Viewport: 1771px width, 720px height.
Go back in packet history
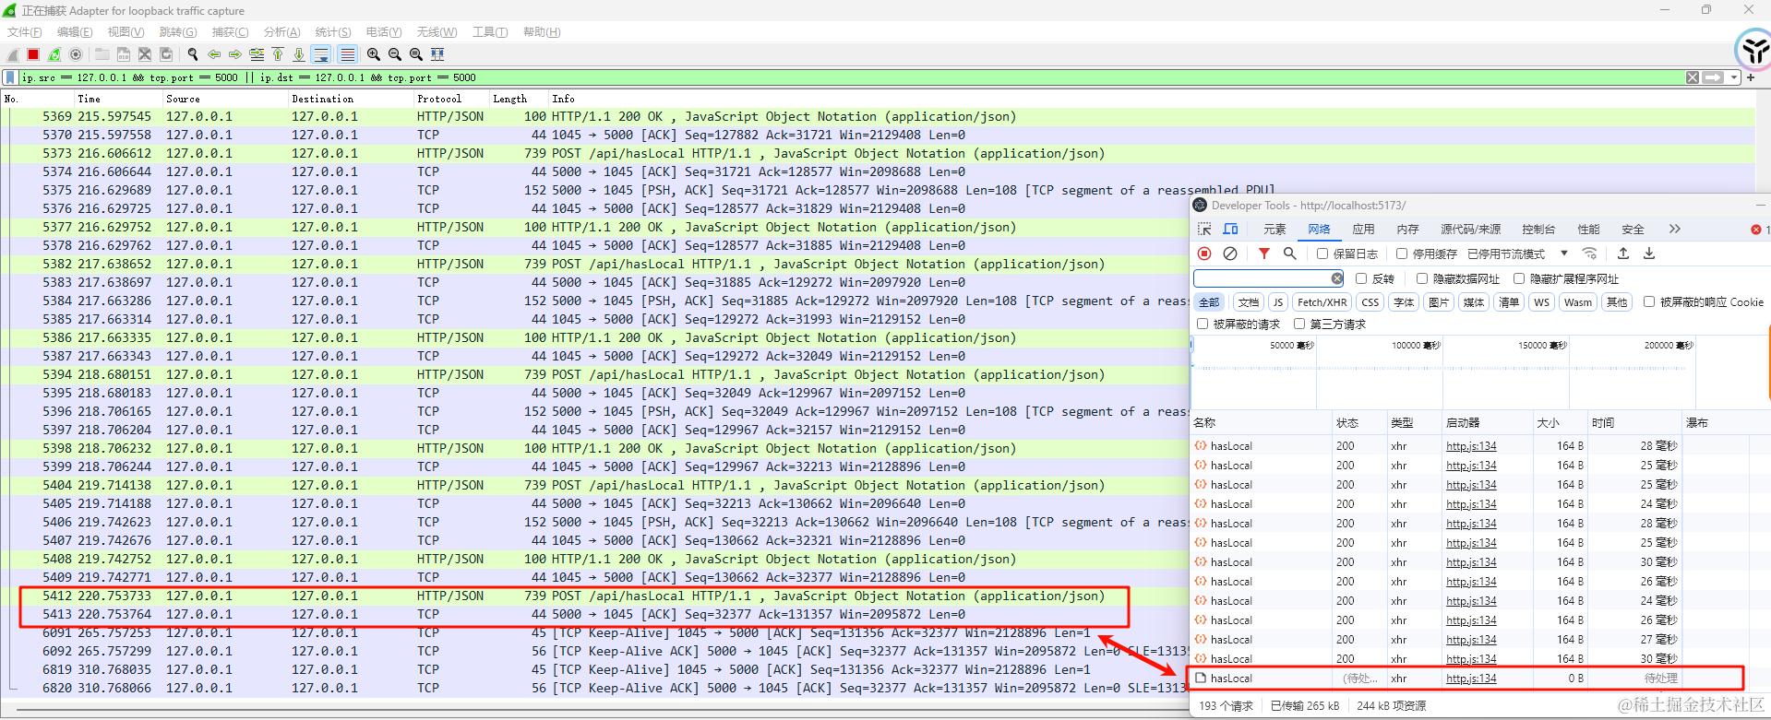(214, 54)
